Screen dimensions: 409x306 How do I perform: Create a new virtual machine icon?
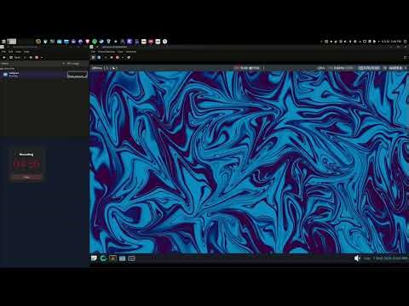point(4,57)
